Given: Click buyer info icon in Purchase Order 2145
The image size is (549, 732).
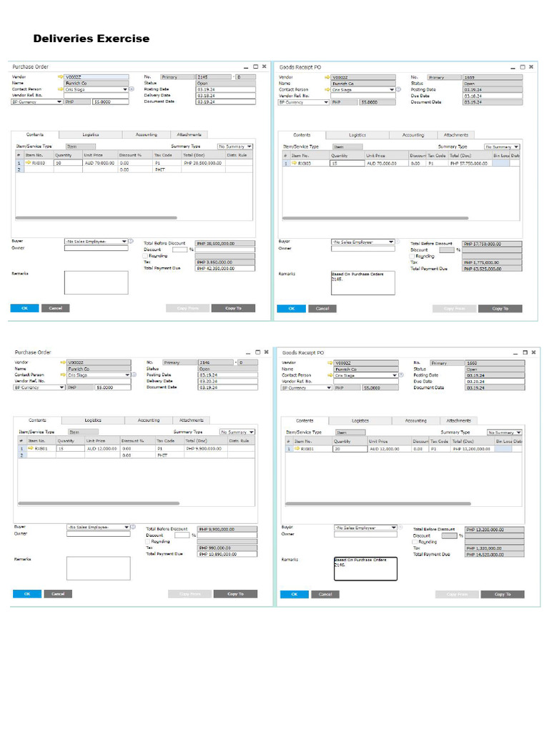Looking at the screenshot, I should tap(132, 242).
